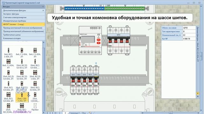This screenshot has height=114, width=204.
Task: Select the 16кА, B(C) 0,5-63A, 1П shape
Action: pyautogui.click(x=9, y=86)
